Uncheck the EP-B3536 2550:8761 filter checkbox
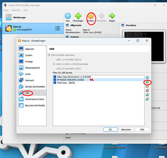167x158 pixels. click(55, 80)
